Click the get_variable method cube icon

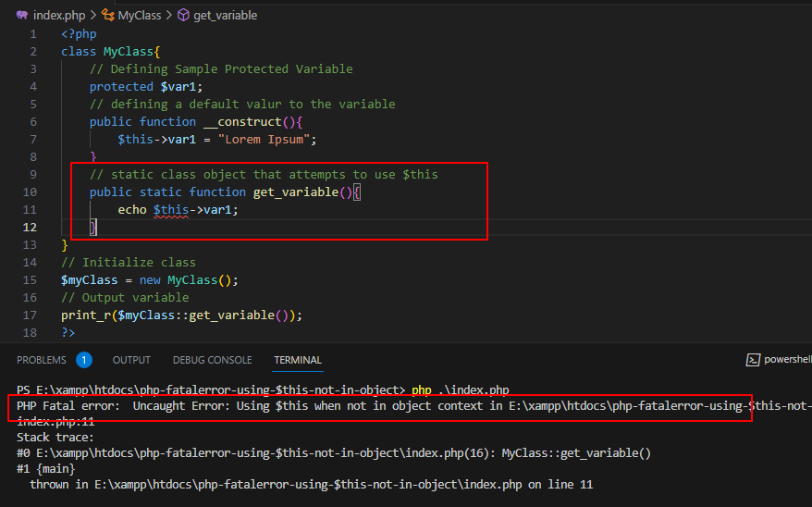tap(183, 15)
